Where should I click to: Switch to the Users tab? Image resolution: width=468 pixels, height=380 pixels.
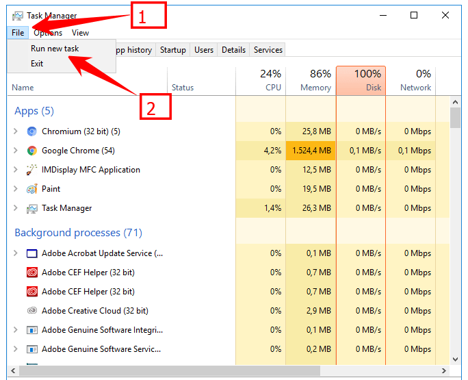pyautogui.click(x=204, y=50)
